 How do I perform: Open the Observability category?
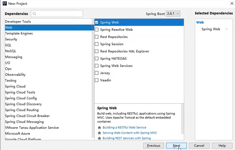[x=48, y=75]
